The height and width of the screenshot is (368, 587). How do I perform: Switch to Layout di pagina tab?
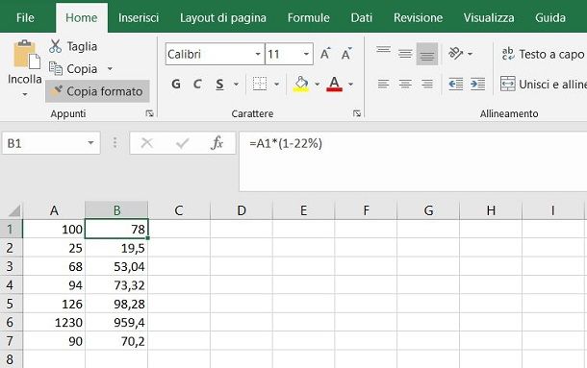(223, 17)
